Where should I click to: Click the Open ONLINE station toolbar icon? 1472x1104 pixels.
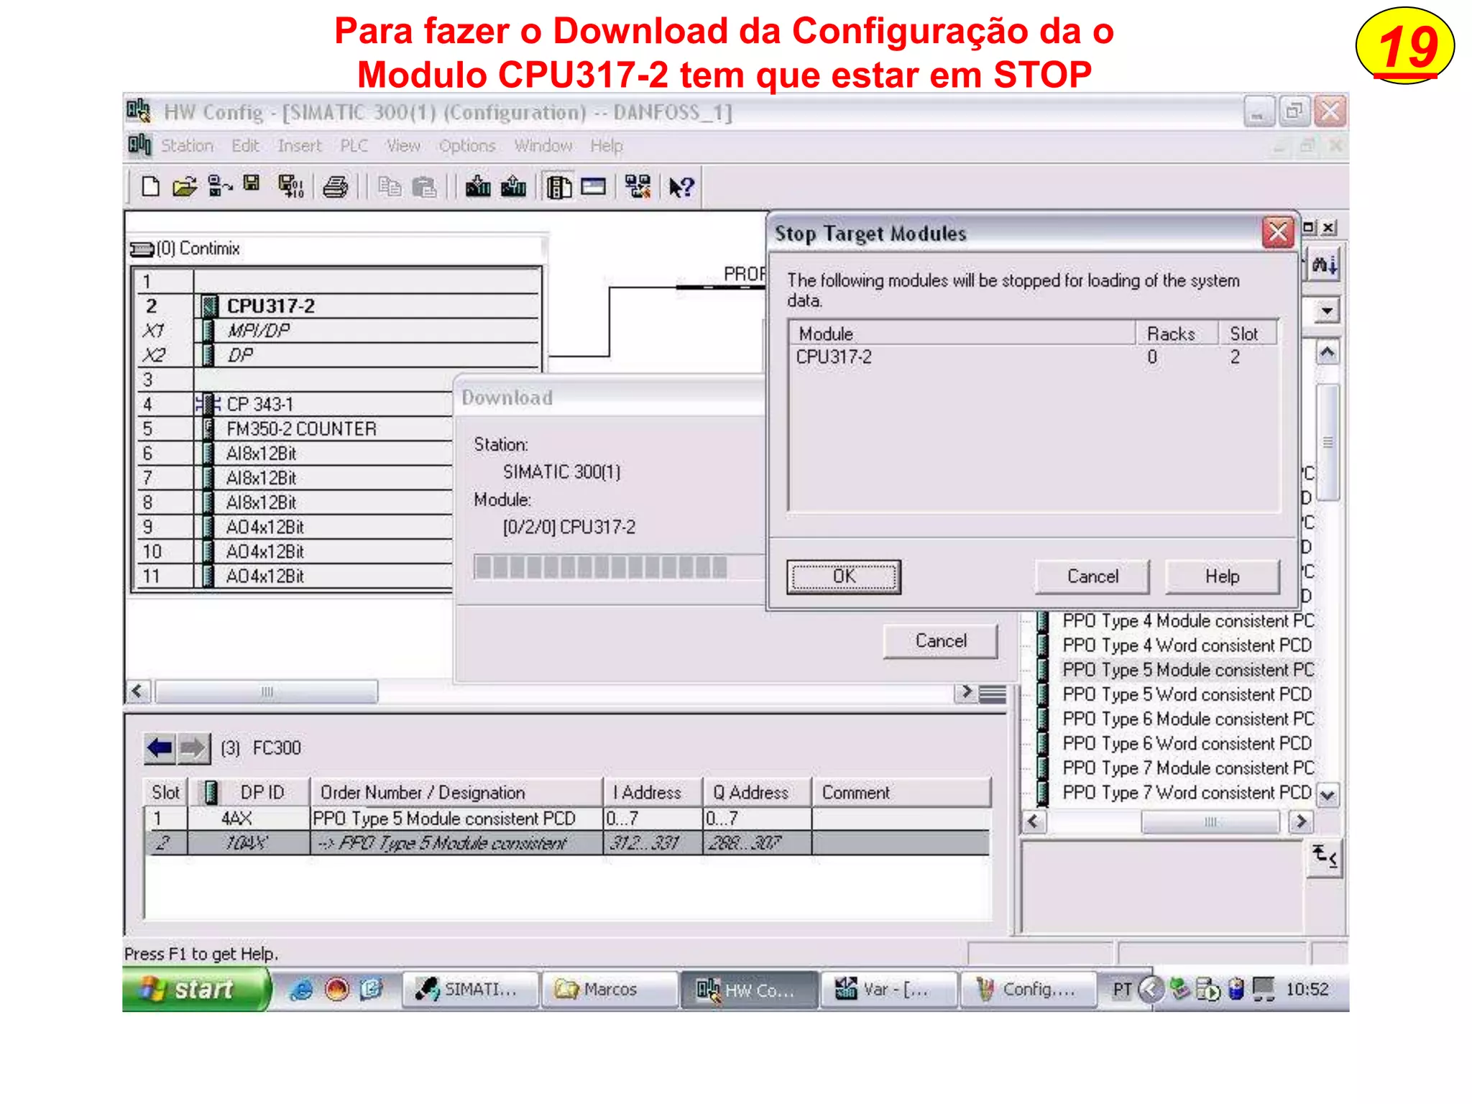click(220, 187)
